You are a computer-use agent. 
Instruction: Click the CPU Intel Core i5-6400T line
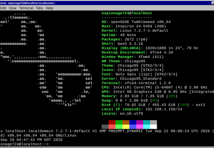(x=155, y=88)
